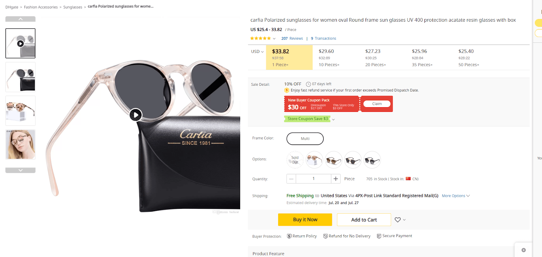Click the Return Policy shield icon

(289, 236)
